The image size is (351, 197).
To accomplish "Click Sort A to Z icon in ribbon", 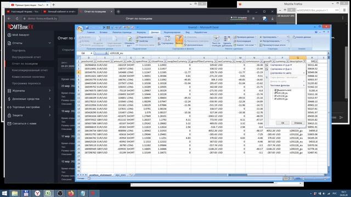I will coord(159,38).
